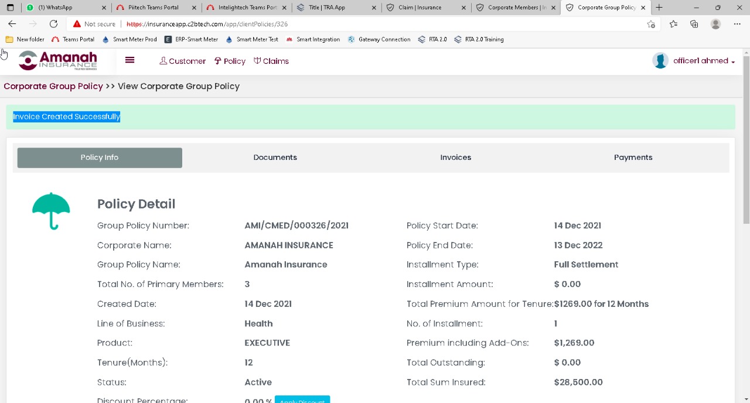This screenshot has width=750, height=403.
Task: Close the Title | TRA App tab
Action: point(373,8)
